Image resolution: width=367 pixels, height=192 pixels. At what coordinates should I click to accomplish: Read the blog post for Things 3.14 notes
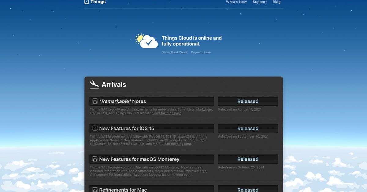[x=166, y=113]
